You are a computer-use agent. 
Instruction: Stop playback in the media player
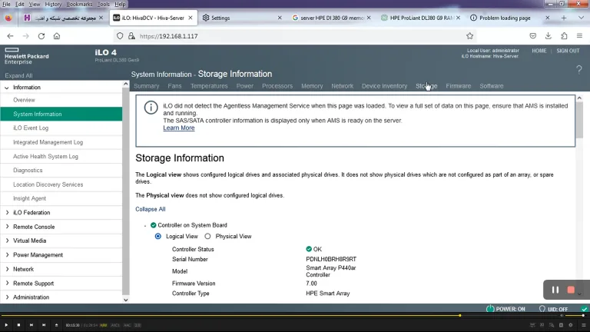pos(18,325)
